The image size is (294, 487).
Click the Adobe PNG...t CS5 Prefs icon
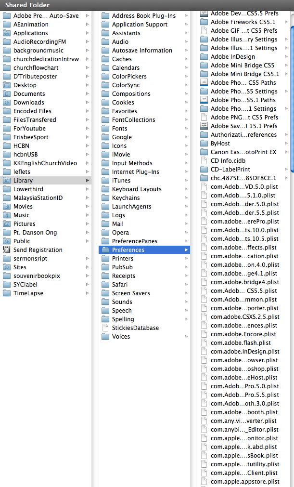204,118
